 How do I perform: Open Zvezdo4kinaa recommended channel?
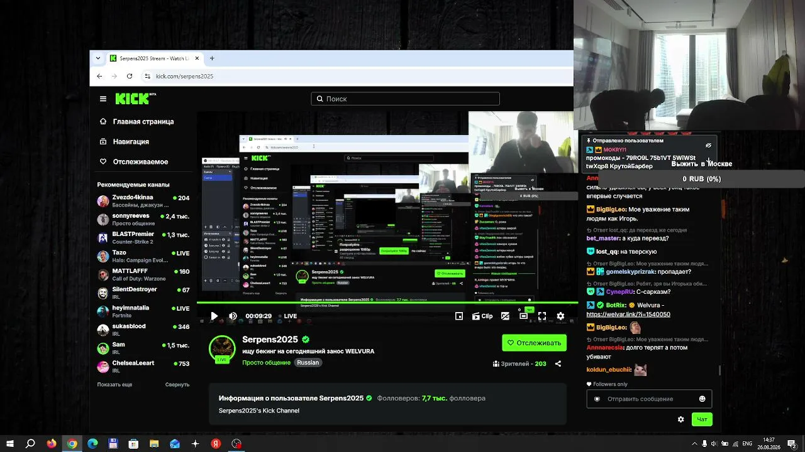143,201
